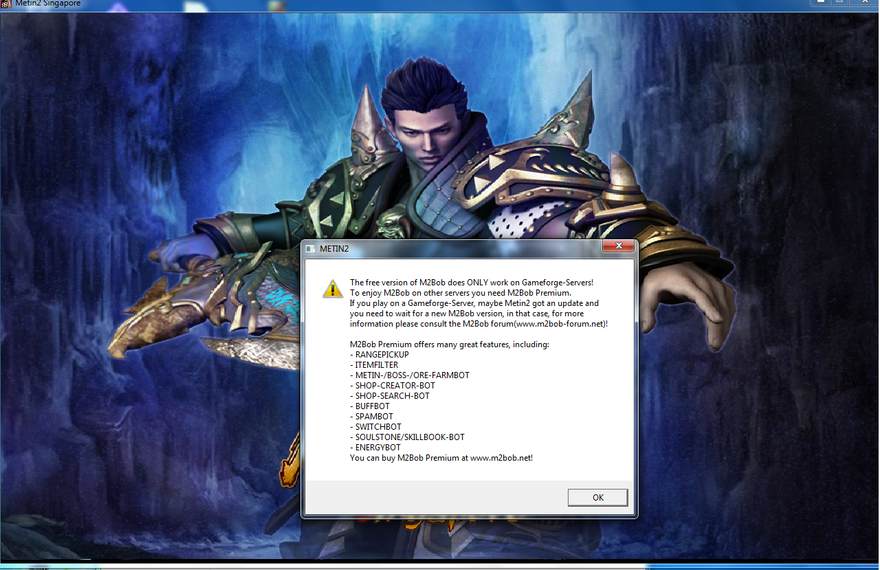Select the "- SOULSTONE/SKILLBOOK-BOT" feature line
880x570 pixels.
click(x=408, y=437)
